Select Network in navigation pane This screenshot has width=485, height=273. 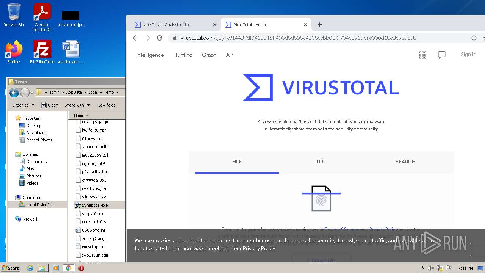click(x=27, y=219)
